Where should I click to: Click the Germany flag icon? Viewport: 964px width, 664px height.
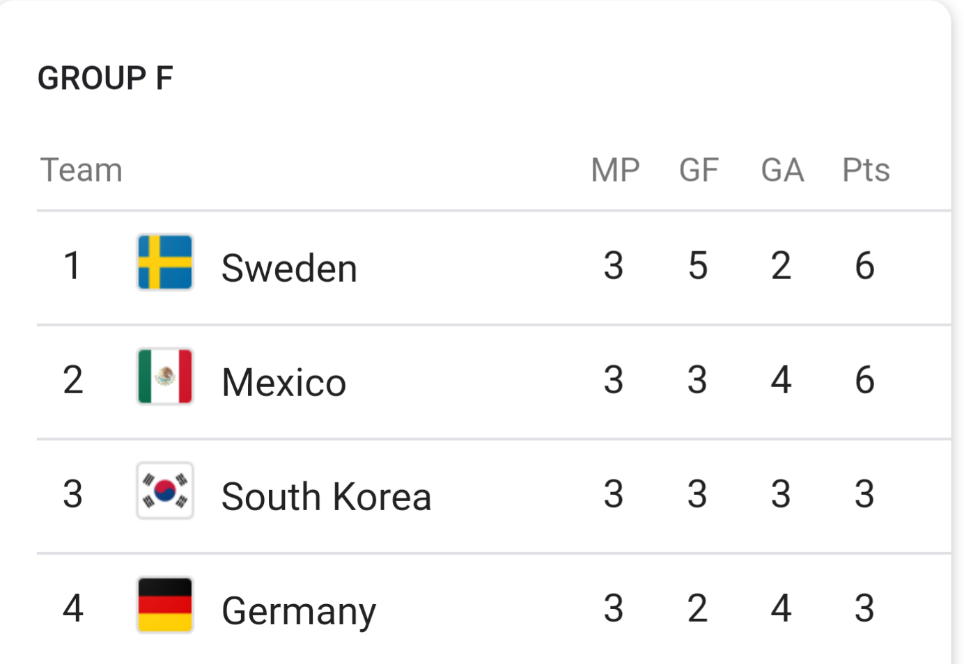[165, 605]
